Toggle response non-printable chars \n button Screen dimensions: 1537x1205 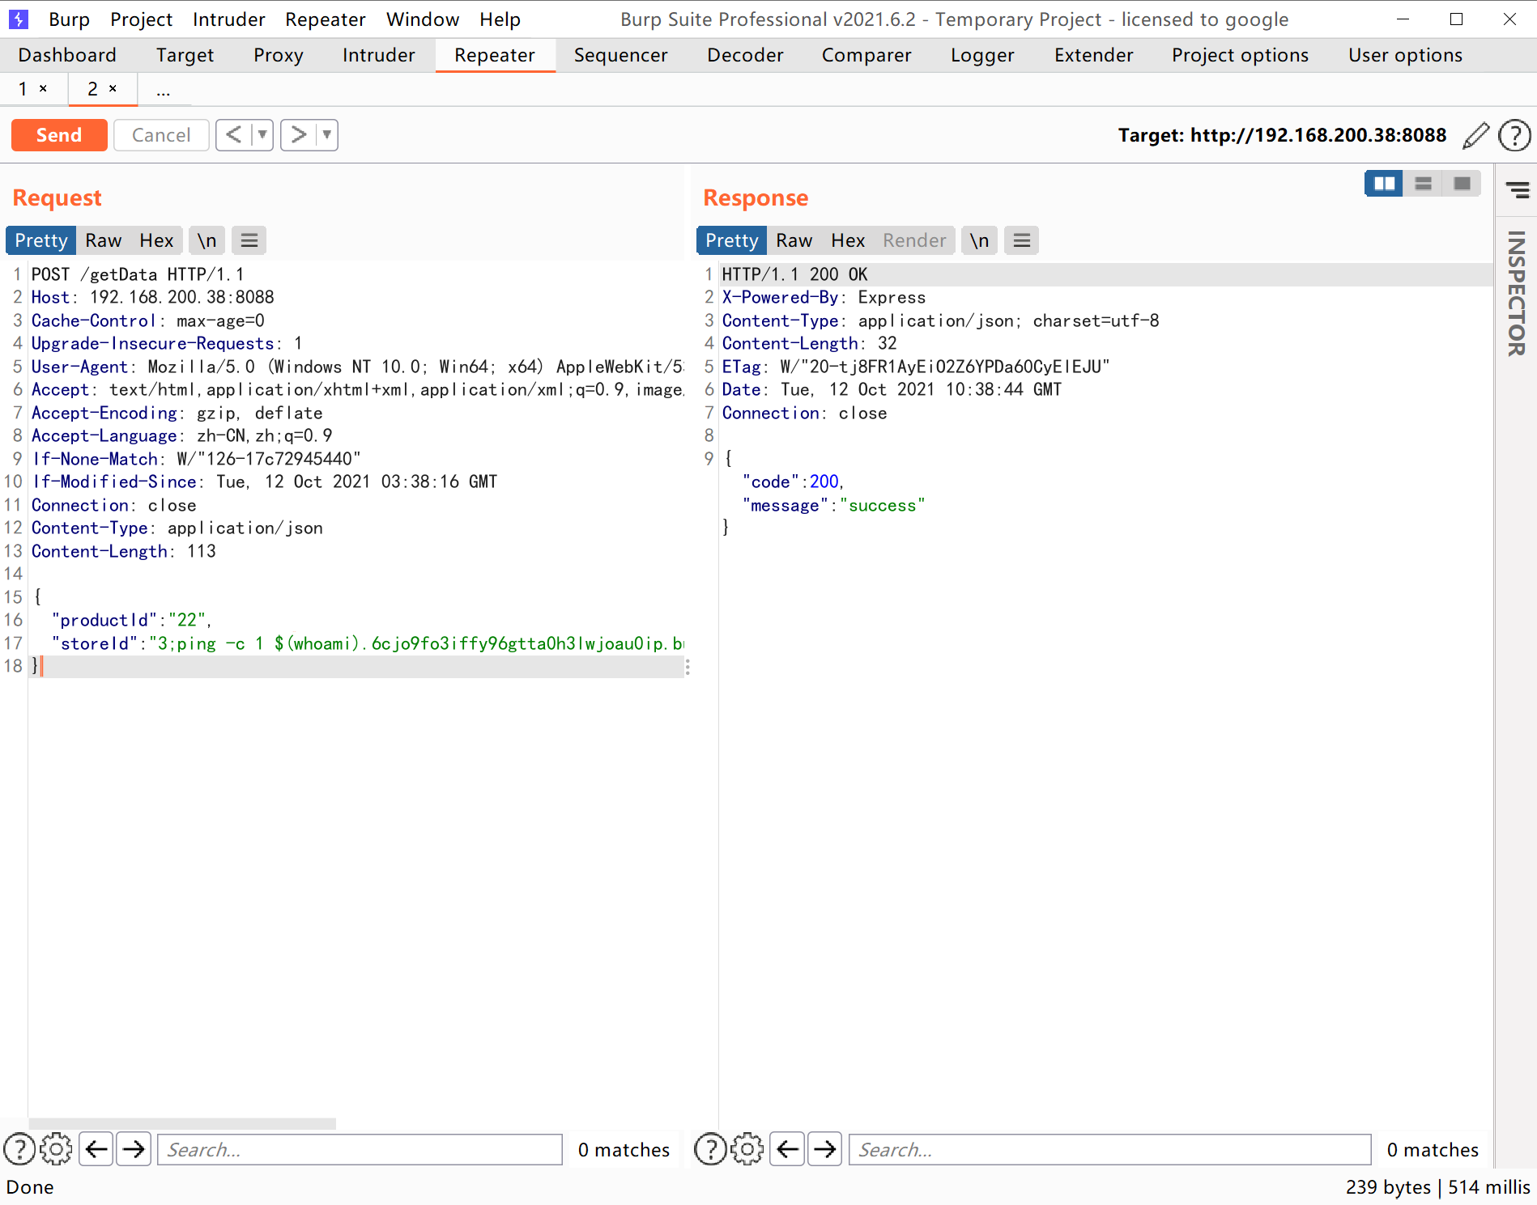point(979,240)
